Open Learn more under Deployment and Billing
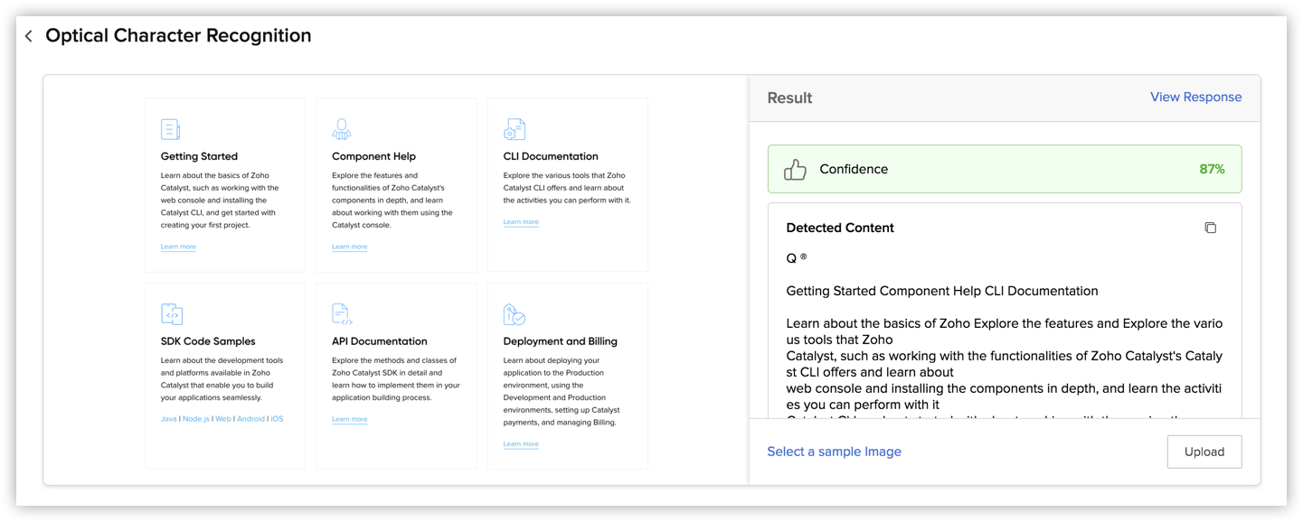 coord(521,443)
